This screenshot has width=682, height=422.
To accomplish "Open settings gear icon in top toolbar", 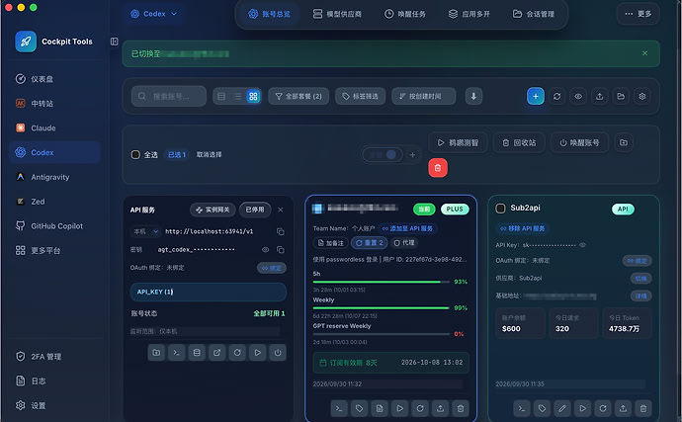I will pyautogui.click(x=642, y=96).
